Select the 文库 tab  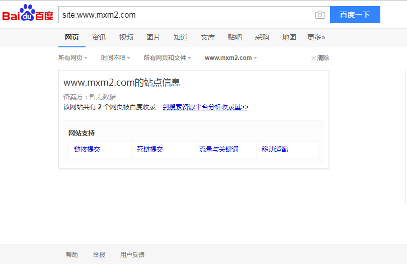(208, 37)
